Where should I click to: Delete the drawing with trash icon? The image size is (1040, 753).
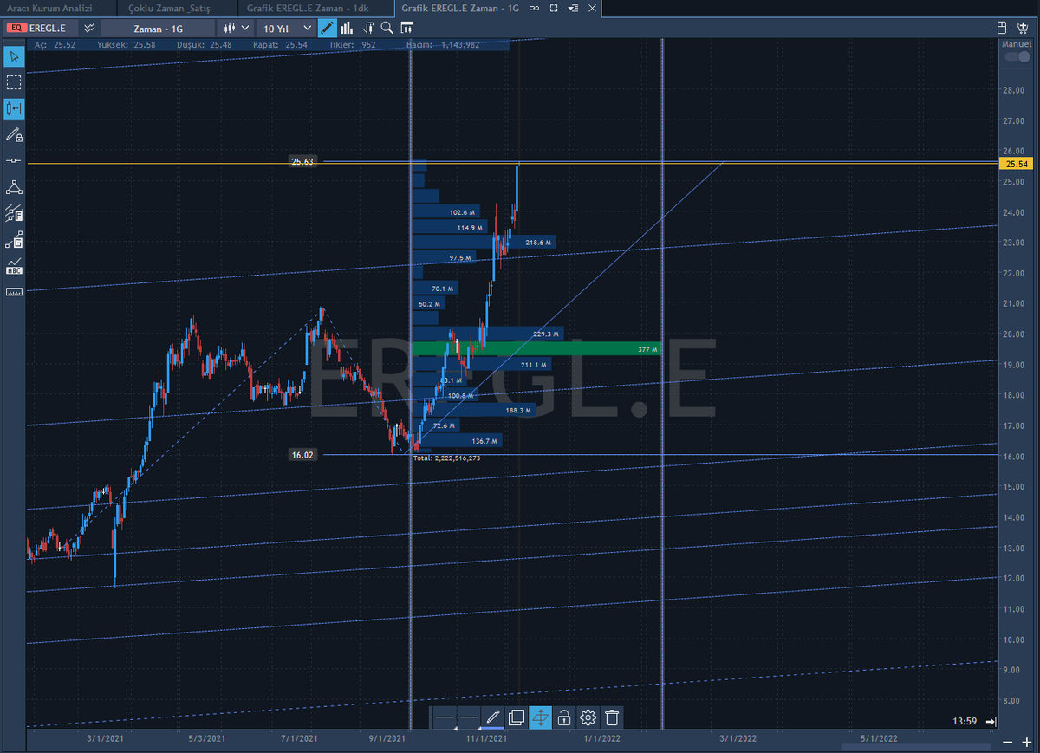point(612,717)
